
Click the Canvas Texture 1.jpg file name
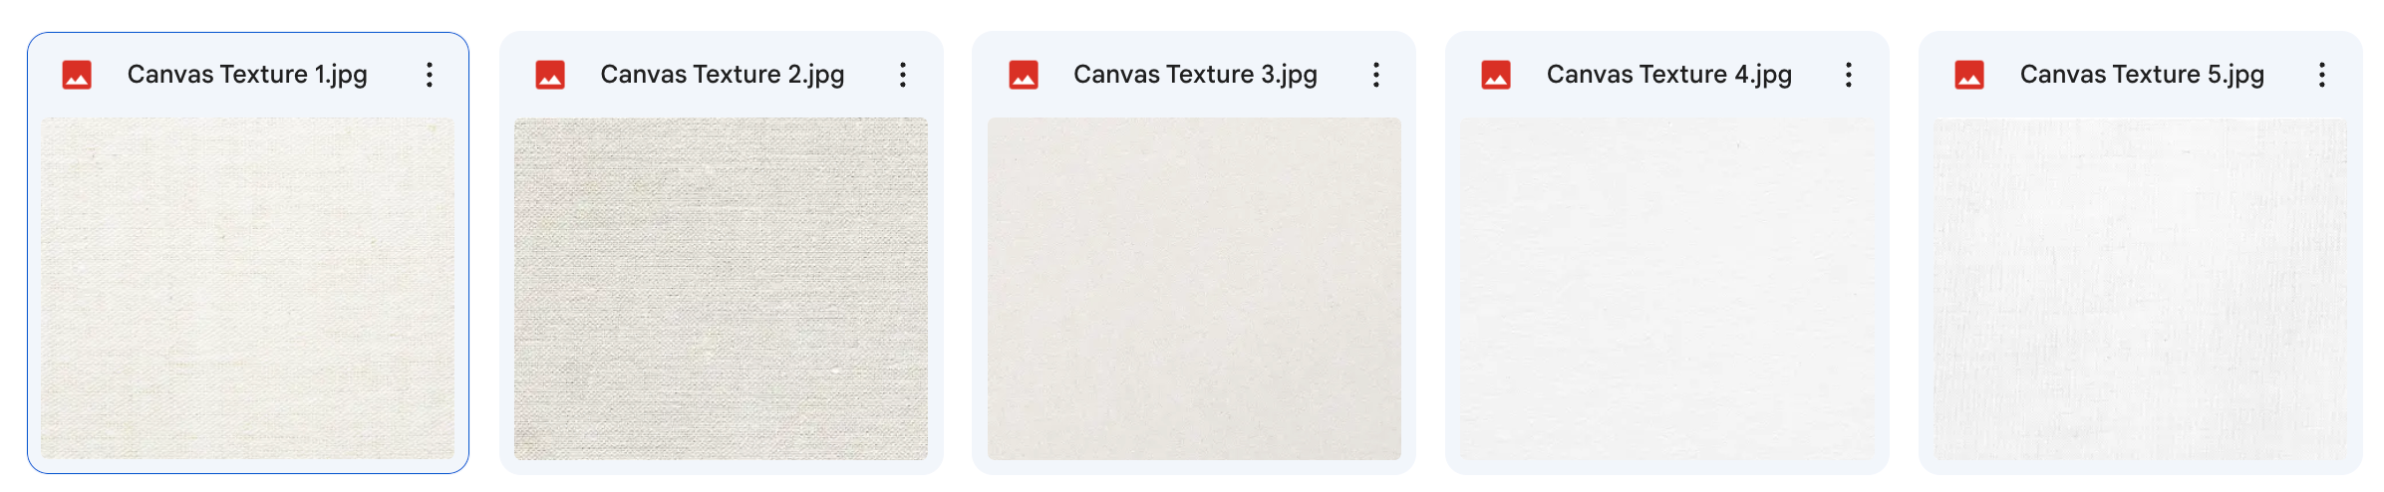coord(247,75)
